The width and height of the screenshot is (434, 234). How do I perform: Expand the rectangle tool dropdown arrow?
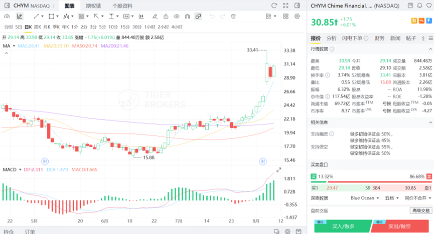pos(57,16)
